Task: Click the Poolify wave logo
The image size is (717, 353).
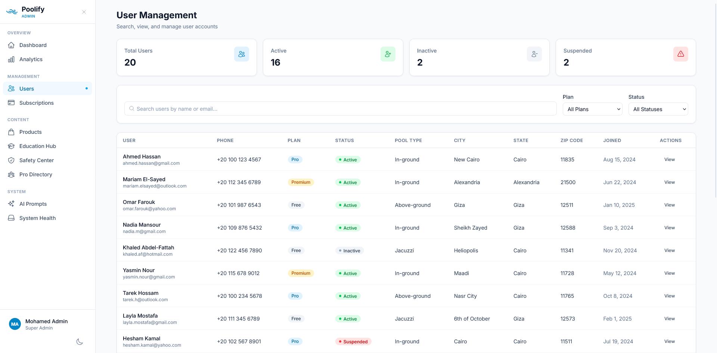Action: pyautogui.click(x=12, y=12)
